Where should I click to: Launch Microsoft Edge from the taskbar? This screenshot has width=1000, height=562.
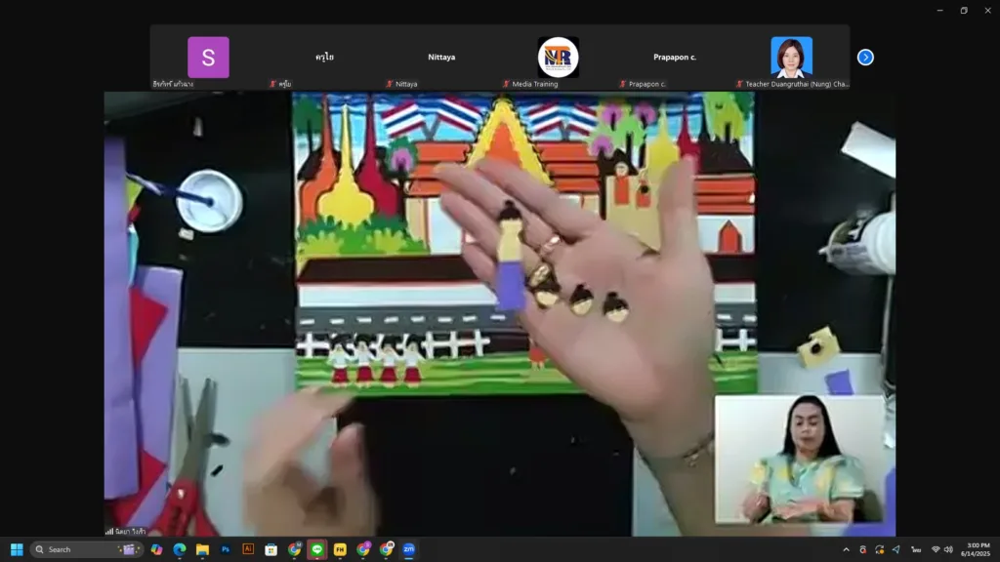(180, 549)
